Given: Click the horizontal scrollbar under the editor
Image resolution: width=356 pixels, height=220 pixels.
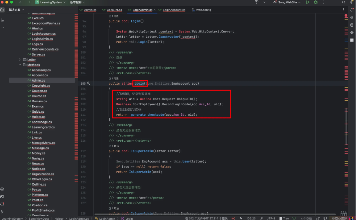Looking at the screenshot, I should 214,214.
